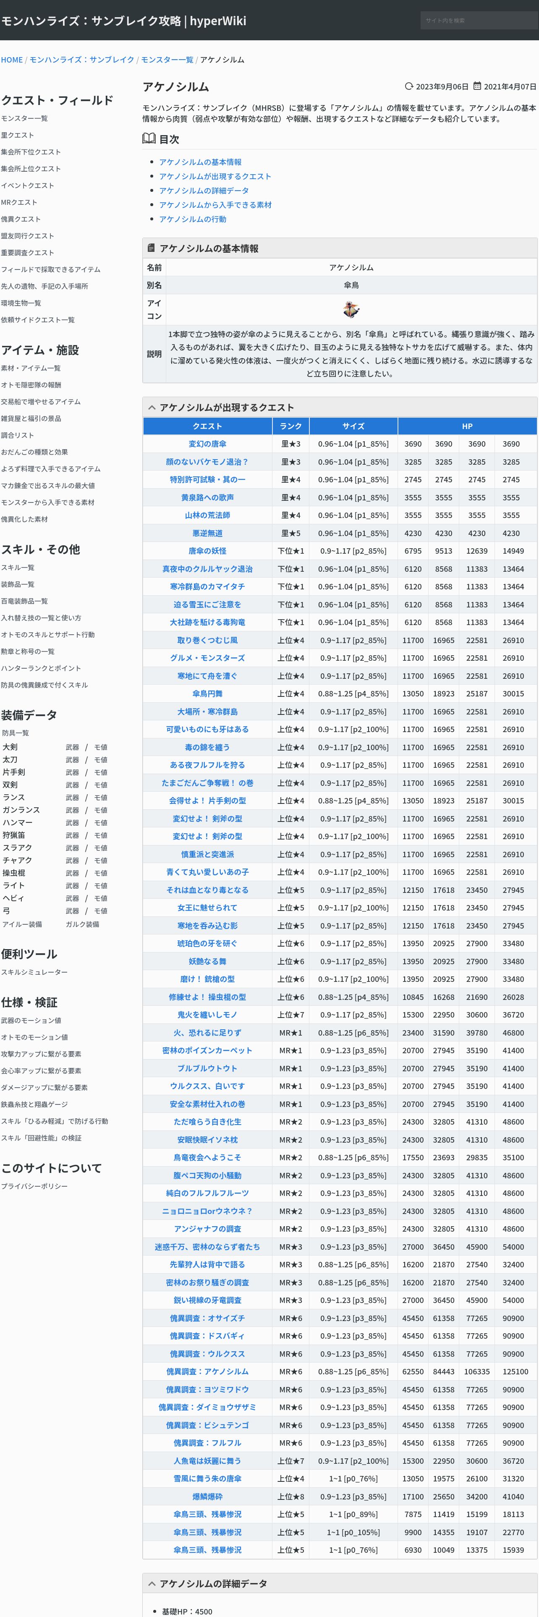Image resolution: width=539 pixels, height=1617 pixels.
Task: Click the HP column header
Action: 468,426
